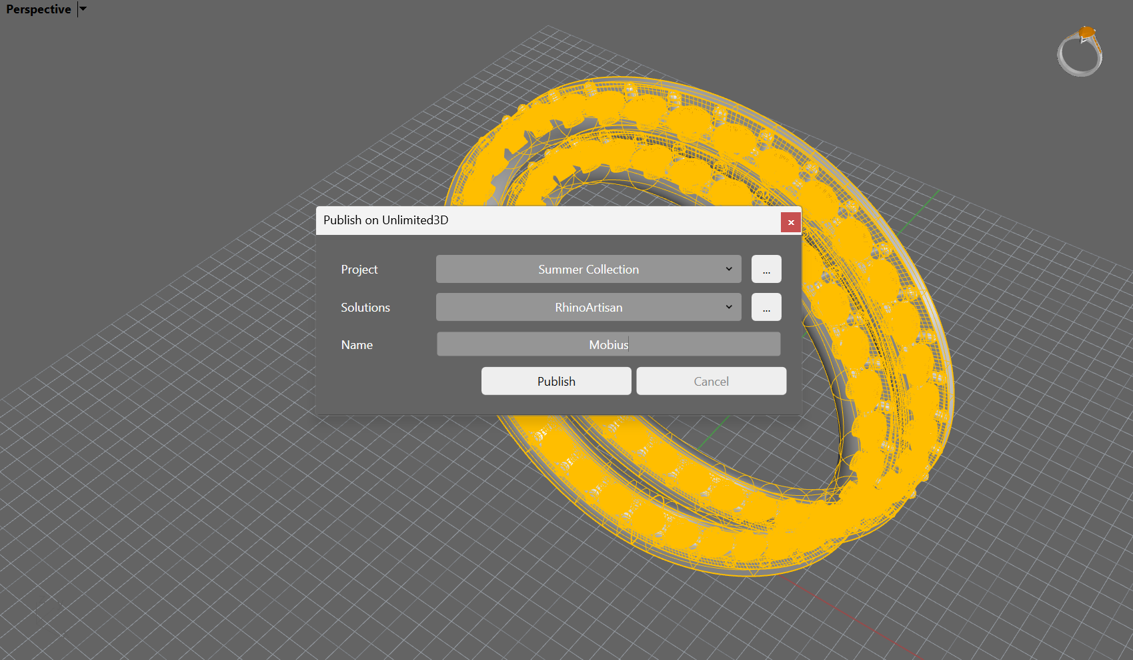Close the Publish on Unlimited3D dialog
This screenshot has height=660, width=1133.
791,222
